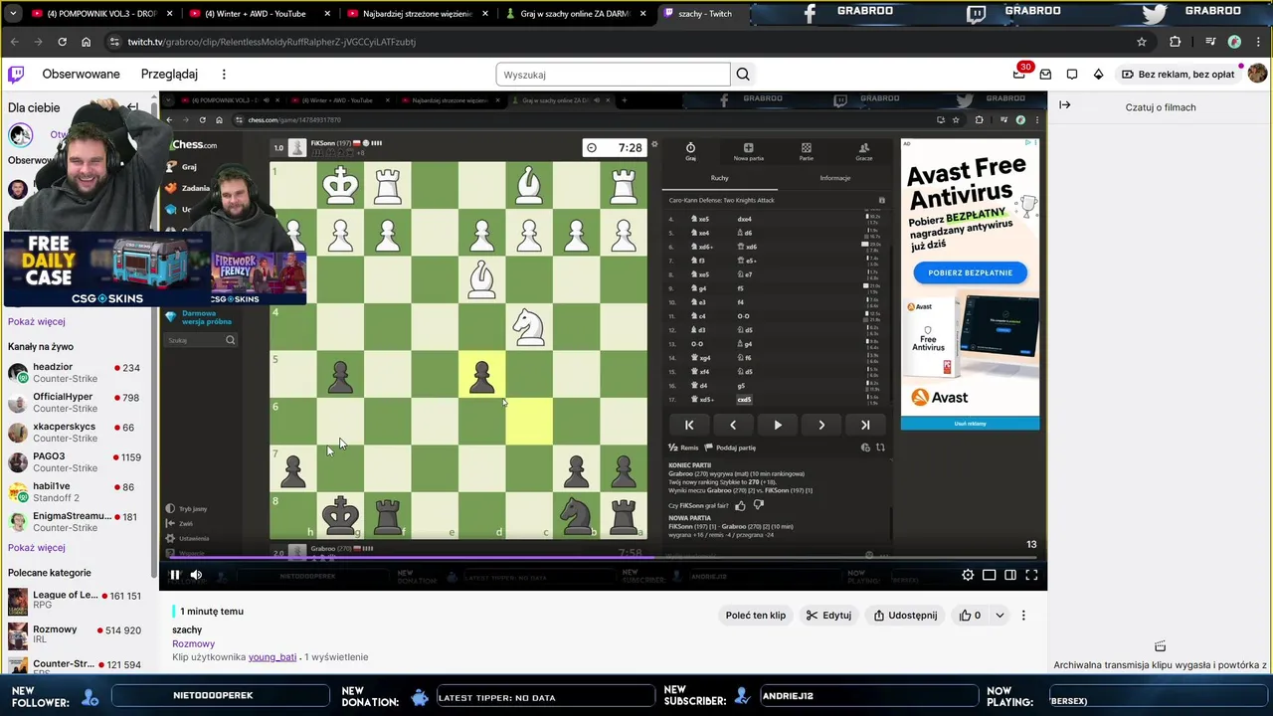1273x716 pixels.
Task: Click the Udostępnij share button
Action: point(905,616)
